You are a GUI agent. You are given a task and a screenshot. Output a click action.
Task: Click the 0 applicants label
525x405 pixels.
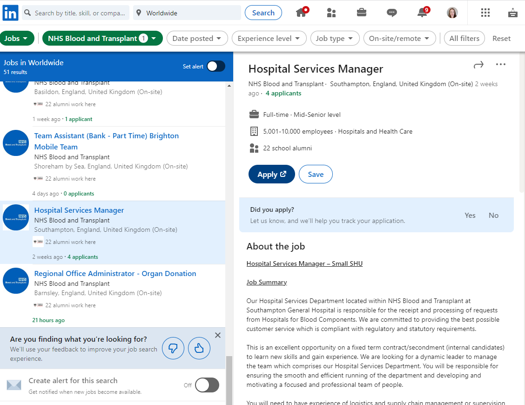click(x=79, y=194)
